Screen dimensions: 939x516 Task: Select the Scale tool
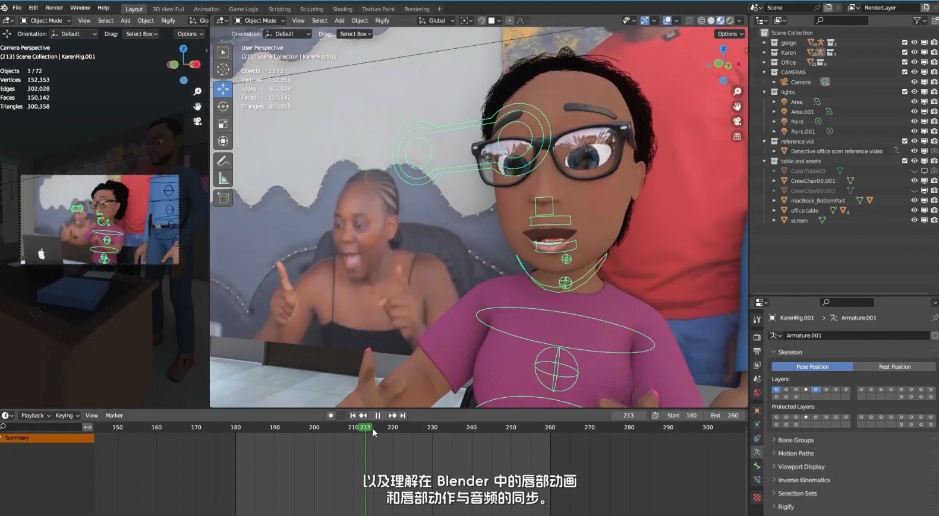pyautogui.click(x=223, y=124)
